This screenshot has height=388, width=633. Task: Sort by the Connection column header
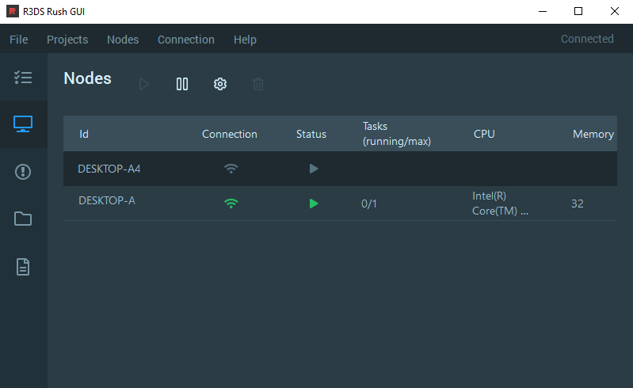(230, 134)
